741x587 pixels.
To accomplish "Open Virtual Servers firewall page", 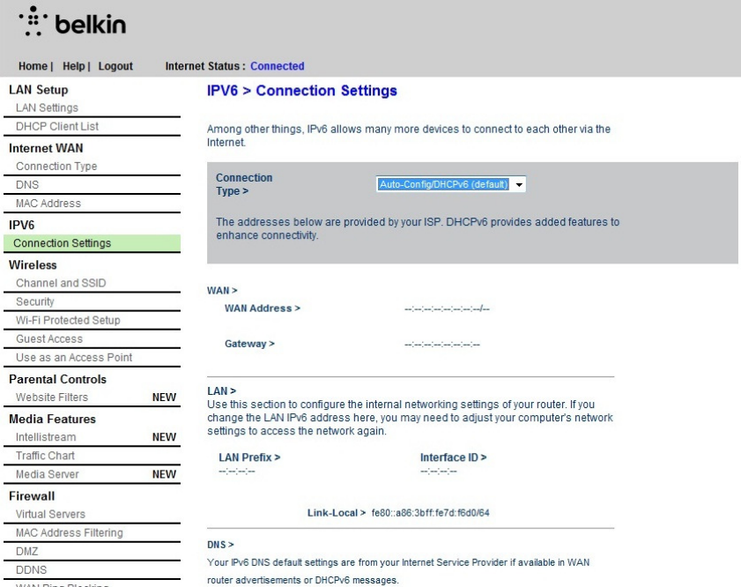I will [50, 514].
